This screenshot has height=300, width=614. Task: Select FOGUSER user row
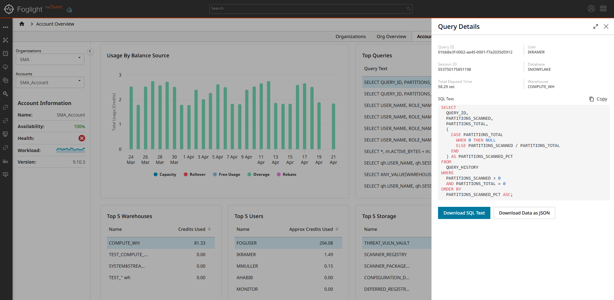288,243
